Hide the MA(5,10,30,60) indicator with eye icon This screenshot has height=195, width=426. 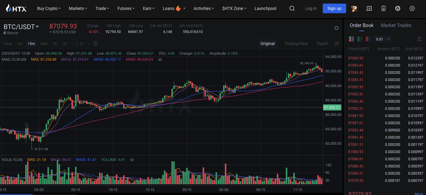(x=160, y=60)
